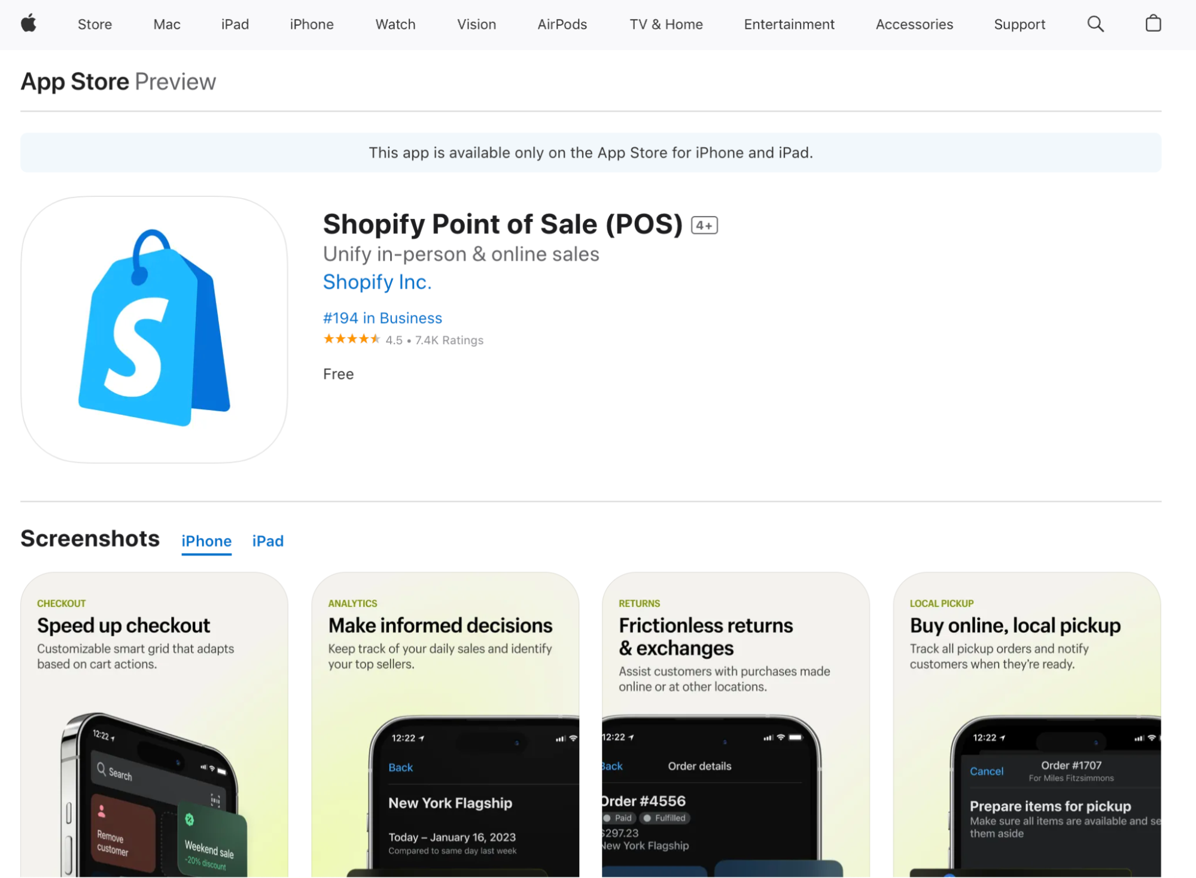
Task: Open the Accessories section
Action: coord(914,25)
